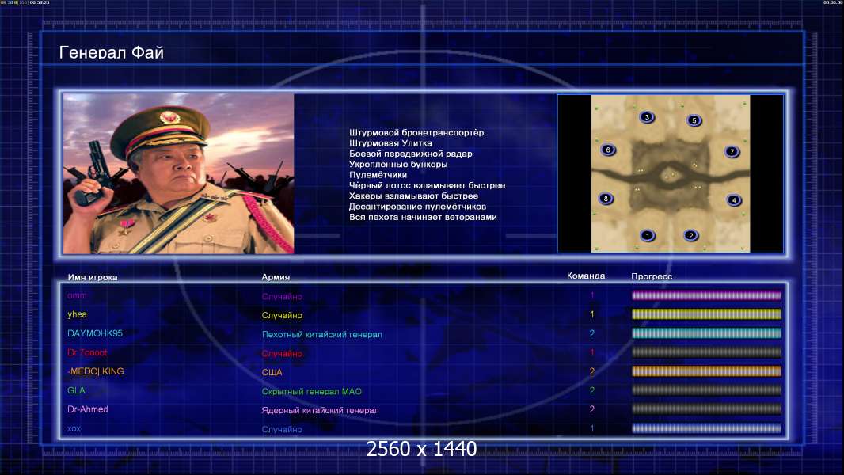
Task: Click the army label Пехотный китайский генерал
Action: [x=322, y=335]
